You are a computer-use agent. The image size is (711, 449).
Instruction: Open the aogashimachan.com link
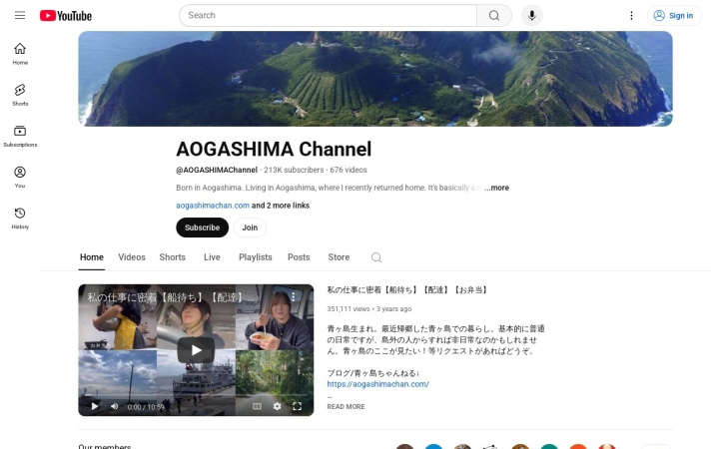tap(213, 206)
